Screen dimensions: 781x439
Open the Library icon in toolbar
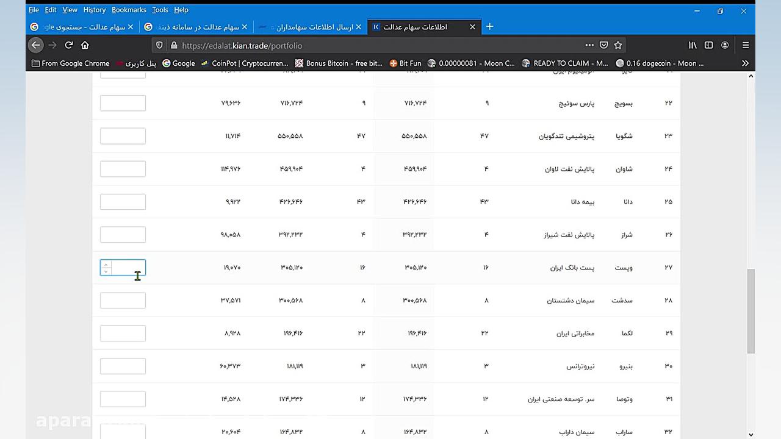click(693, 45)
